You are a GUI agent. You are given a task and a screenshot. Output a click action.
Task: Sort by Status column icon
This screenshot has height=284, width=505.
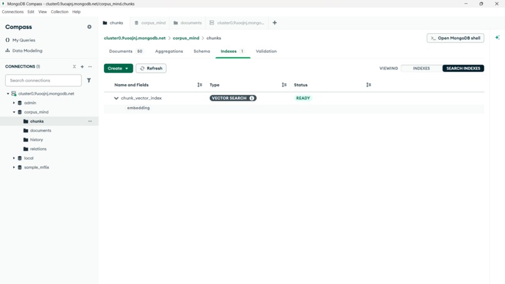pos(368,85)
